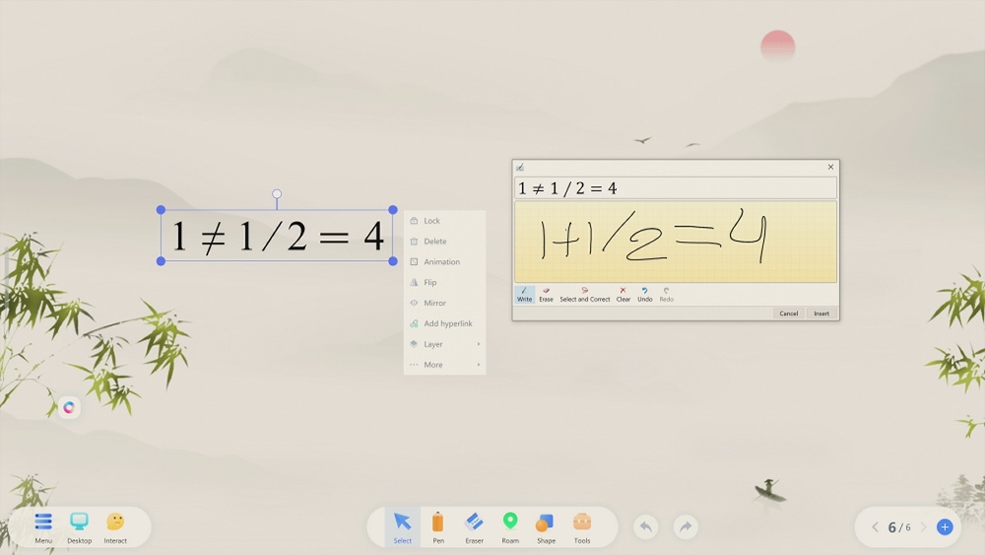Click the recognized equation preview field
The width and height of the screenshot is (985, 555).
click(x=676, y=188)
